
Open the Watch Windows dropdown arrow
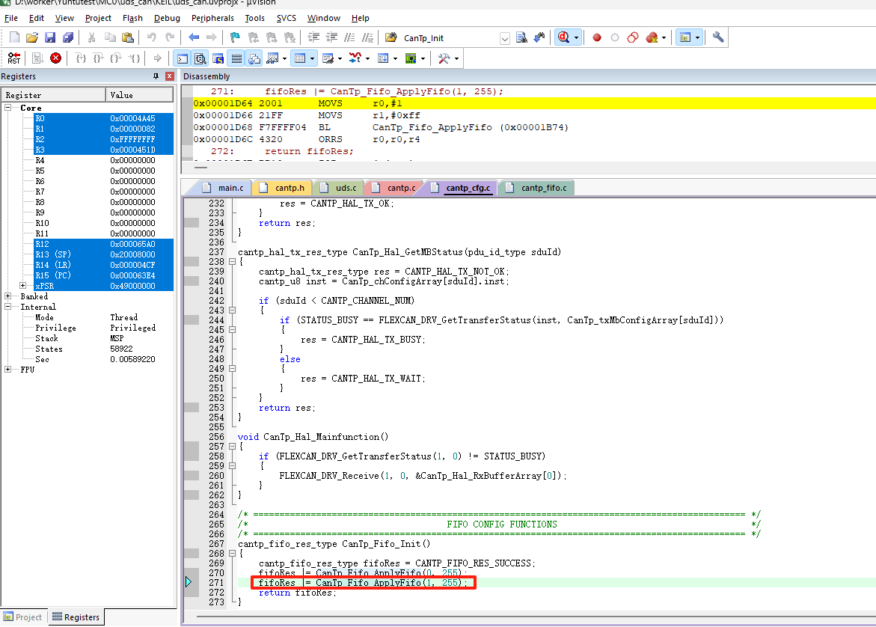[285, 58]
